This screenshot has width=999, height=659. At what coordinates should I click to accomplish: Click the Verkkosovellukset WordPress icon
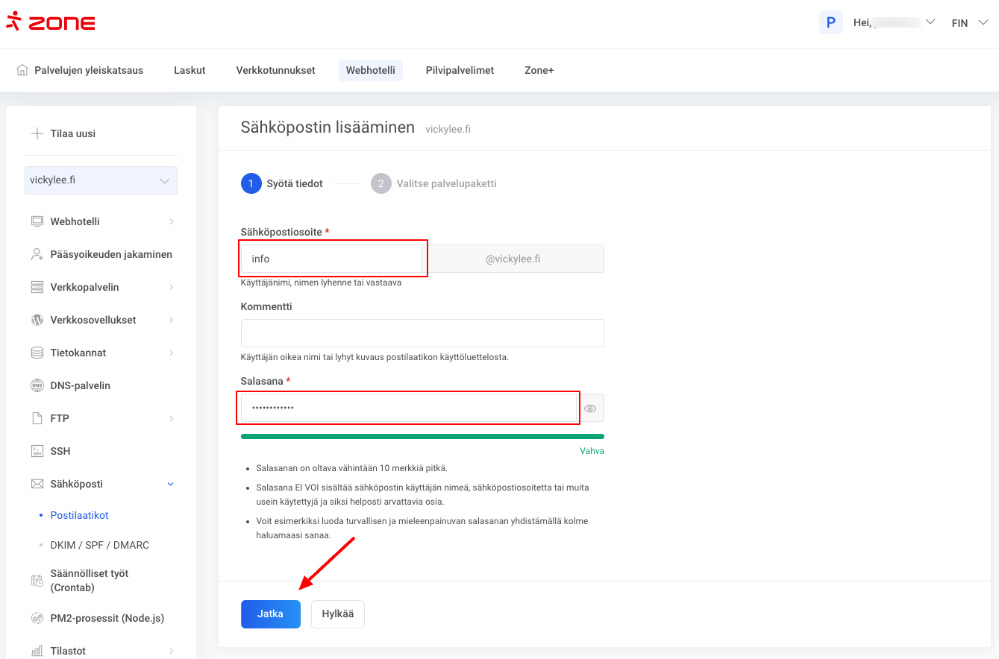point(37,320)
